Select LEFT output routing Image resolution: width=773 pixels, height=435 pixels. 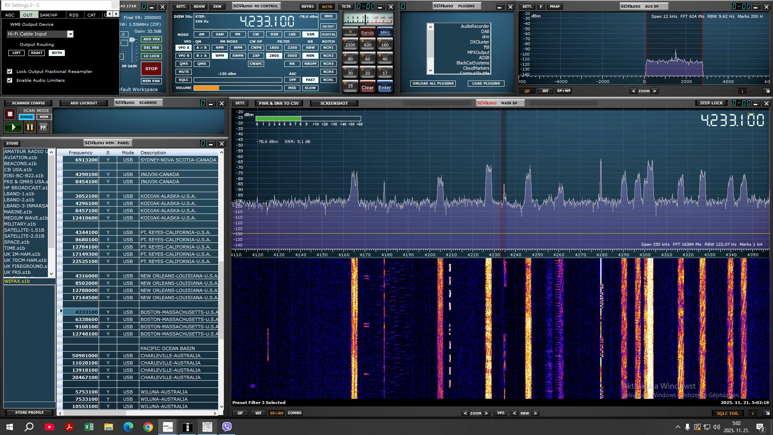click(x=17, y=53)
